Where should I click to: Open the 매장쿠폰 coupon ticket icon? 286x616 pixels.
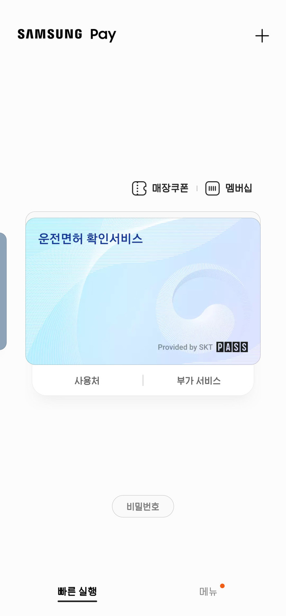pyautogui.click(x=139, y=189)
